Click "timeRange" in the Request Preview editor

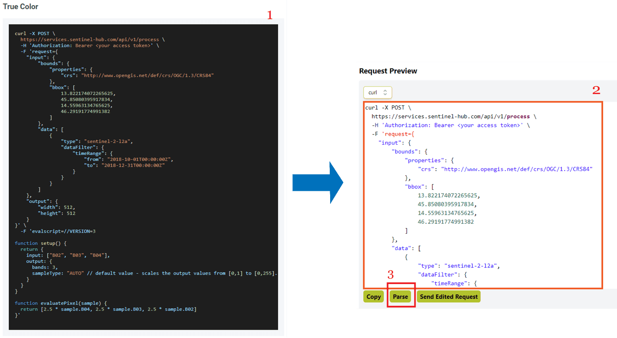pos(449,283)
